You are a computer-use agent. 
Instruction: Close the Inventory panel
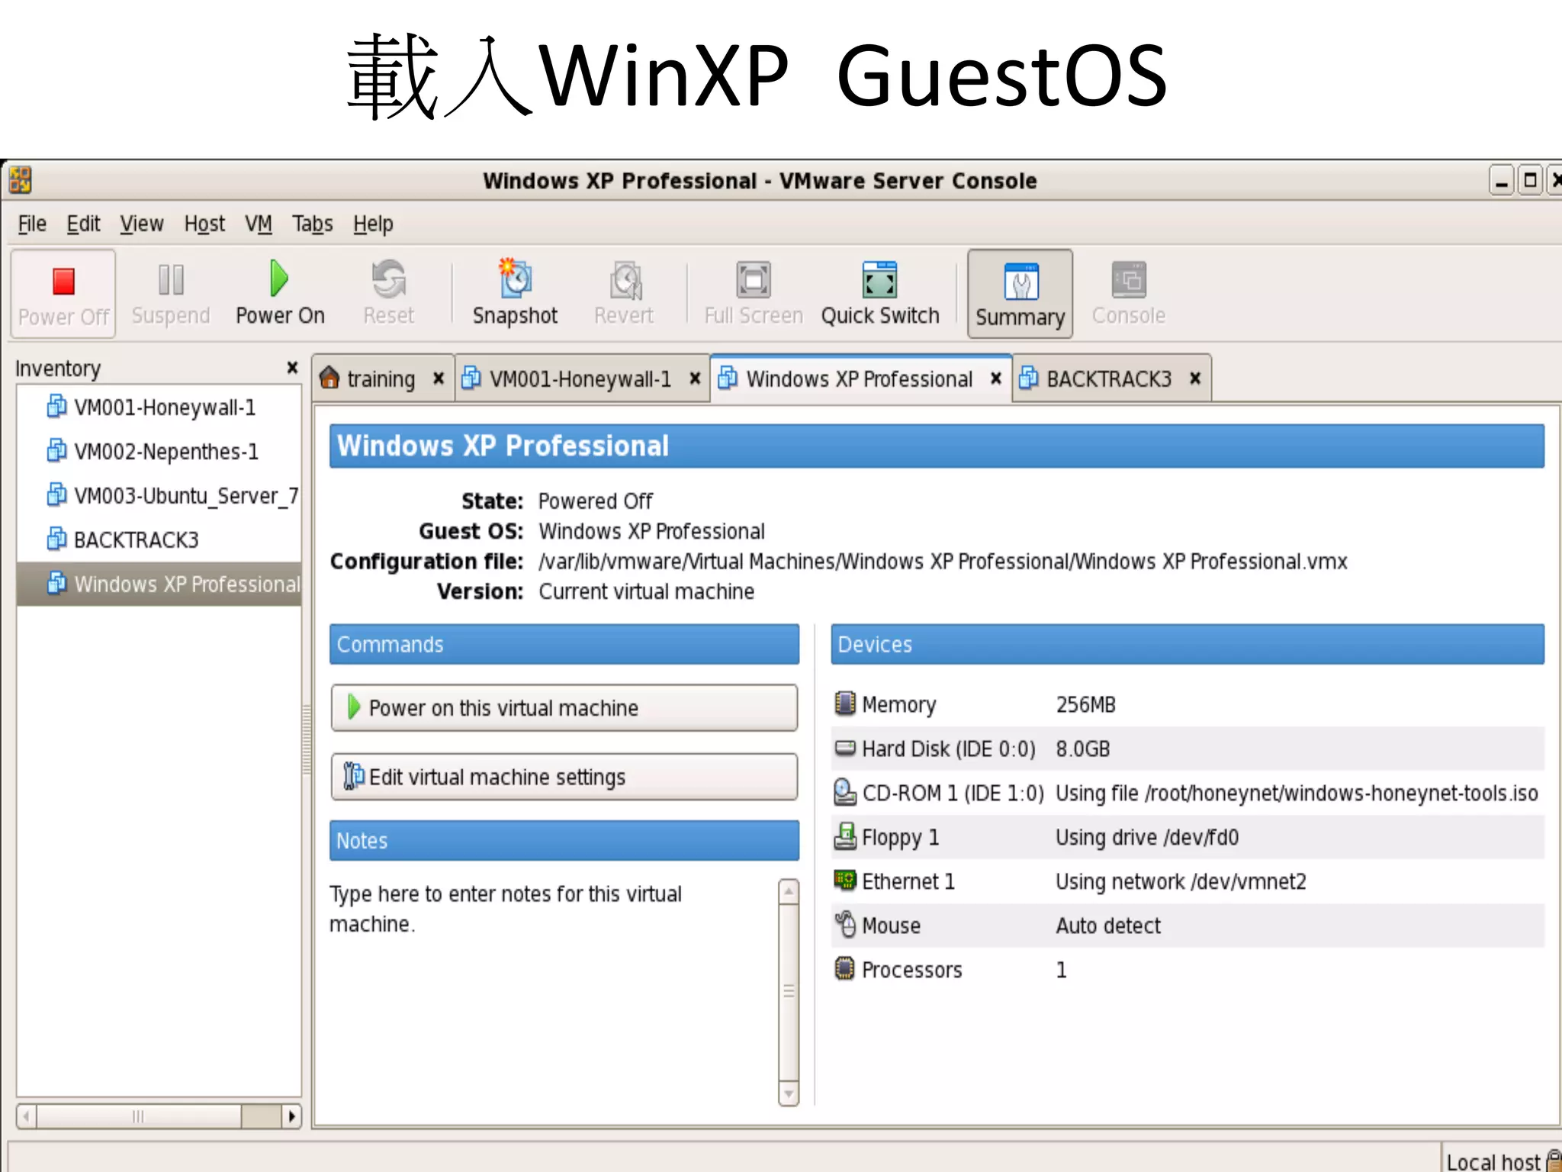292,367
